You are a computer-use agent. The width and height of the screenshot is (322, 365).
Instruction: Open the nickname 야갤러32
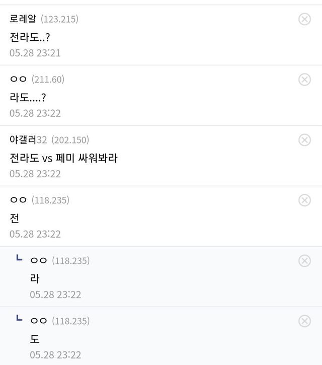click(x=28, y=140)
